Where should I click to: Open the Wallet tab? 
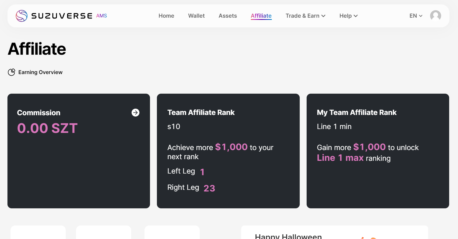click(x=196, y=16)
